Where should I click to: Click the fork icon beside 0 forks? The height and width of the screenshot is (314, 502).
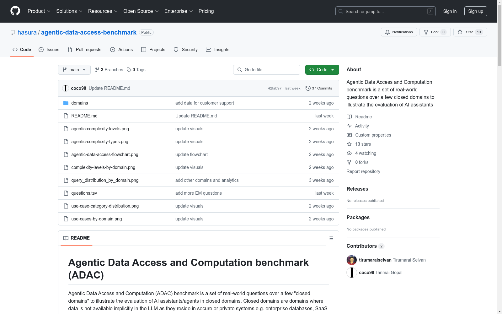point(349,162)
